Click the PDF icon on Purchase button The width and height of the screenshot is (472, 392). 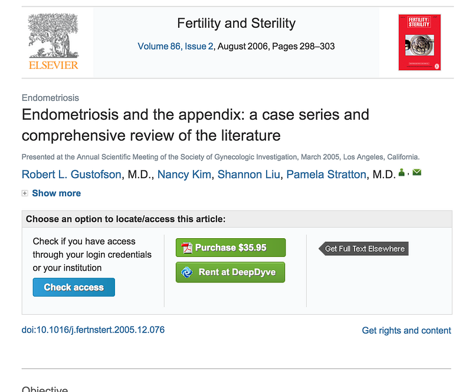[186, 248]
